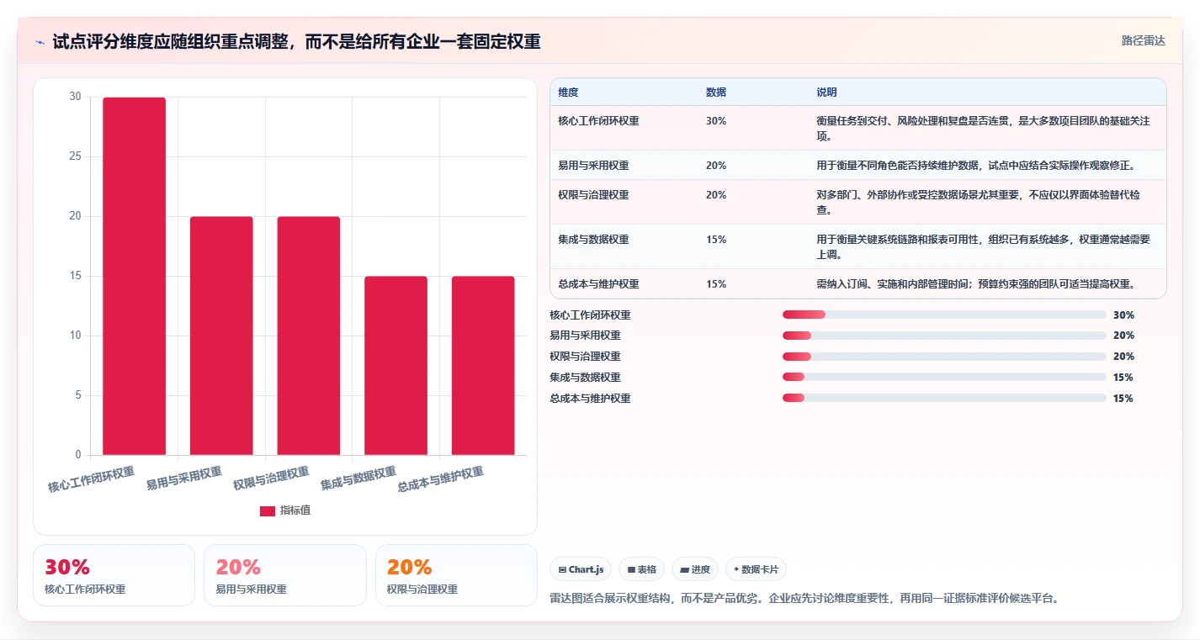This screenshot has width=1200, height=640.
Task: Click the red 指标值 legend swatch
Action: point(268,511)
